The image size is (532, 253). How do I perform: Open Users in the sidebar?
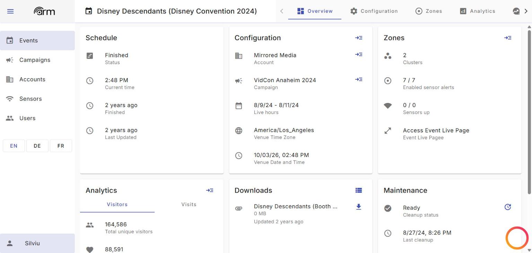pyautogui.click(x=37, y=118)
